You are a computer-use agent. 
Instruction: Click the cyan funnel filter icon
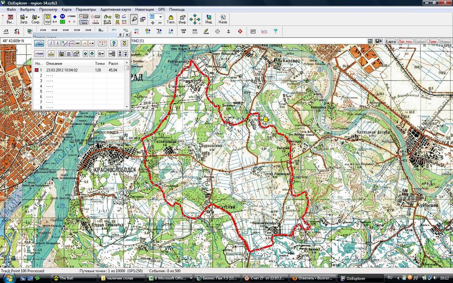276,31
